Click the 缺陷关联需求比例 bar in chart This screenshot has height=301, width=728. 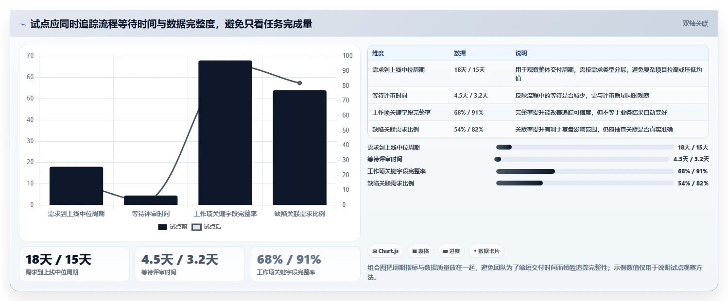pyautogui.click(x=299, y=148)
